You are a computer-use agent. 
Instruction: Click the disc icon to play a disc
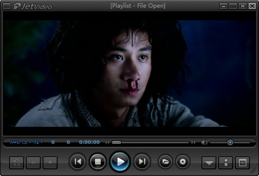point(183,162)
